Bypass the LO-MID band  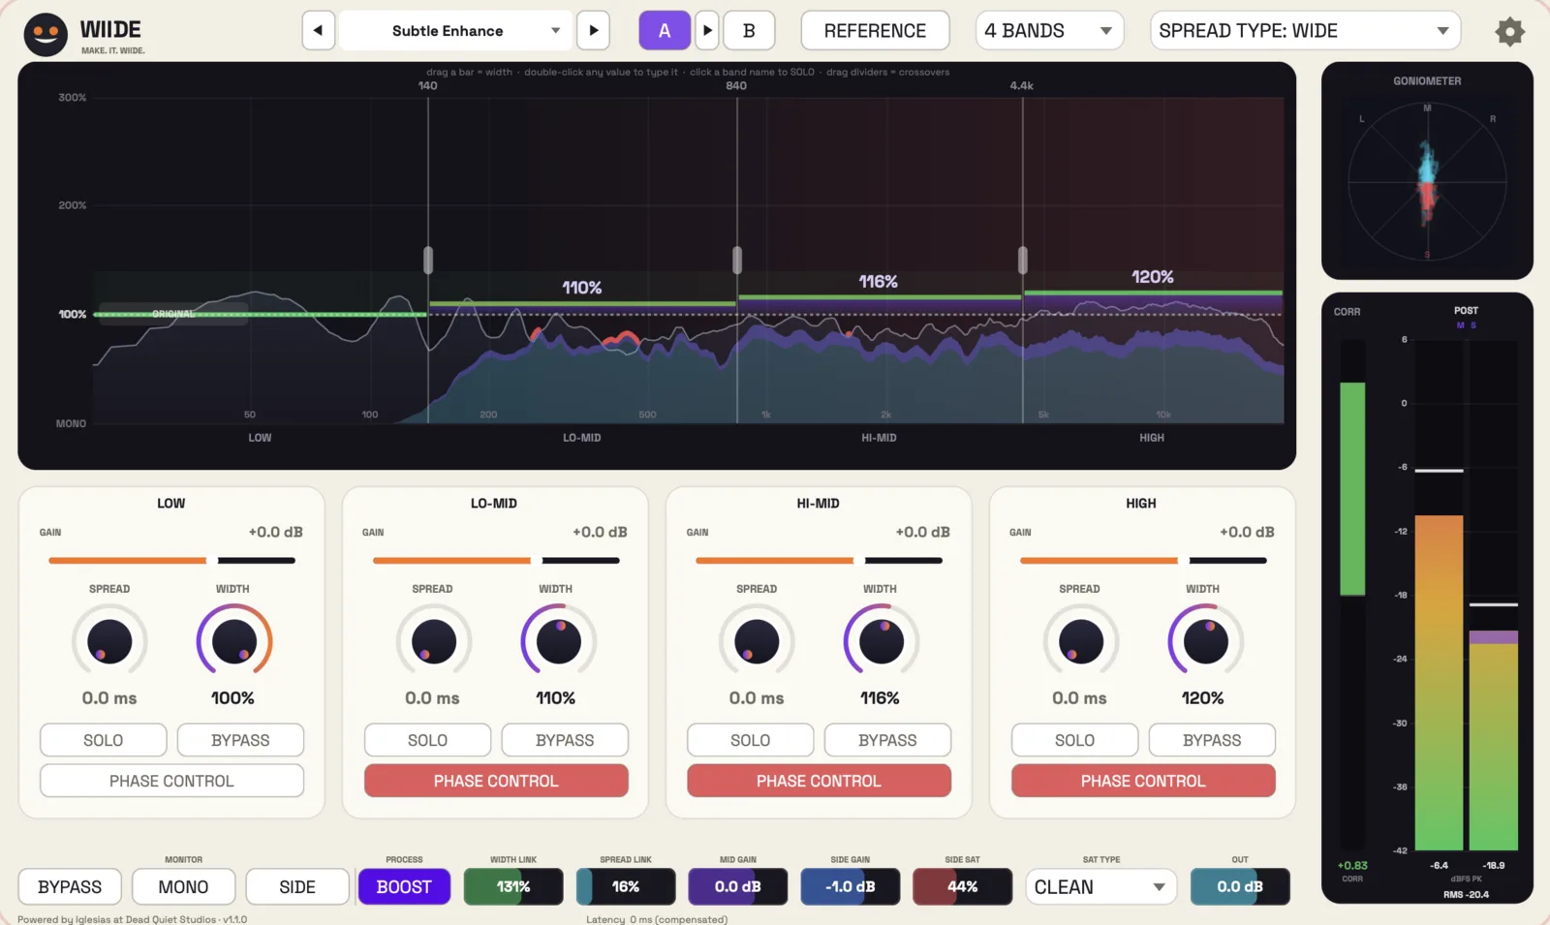pos(565,740)
